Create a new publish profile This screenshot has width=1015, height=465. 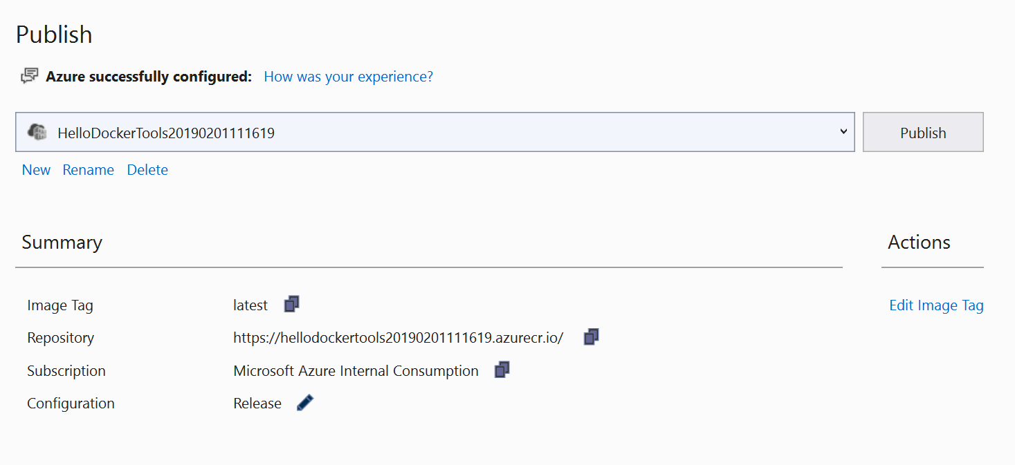point(36,169)
